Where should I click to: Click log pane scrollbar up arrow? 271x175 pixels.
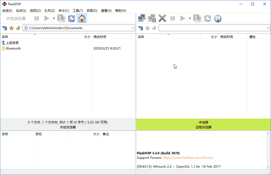pyautogui.click(x=268, y=133)
